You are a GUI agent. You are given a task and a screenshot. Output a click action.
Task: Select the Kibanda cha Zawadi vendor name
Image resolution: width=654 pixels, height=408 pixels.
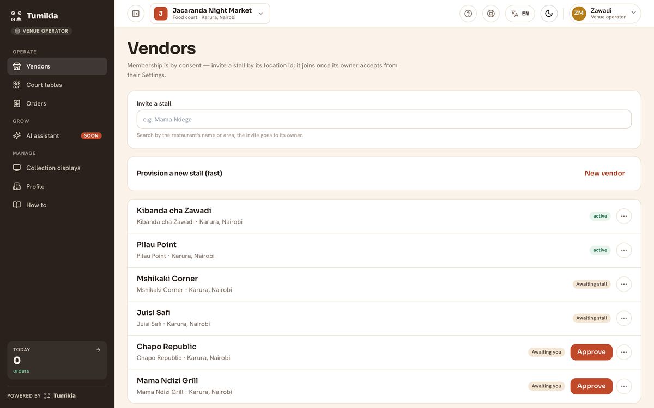pos(174,211)
